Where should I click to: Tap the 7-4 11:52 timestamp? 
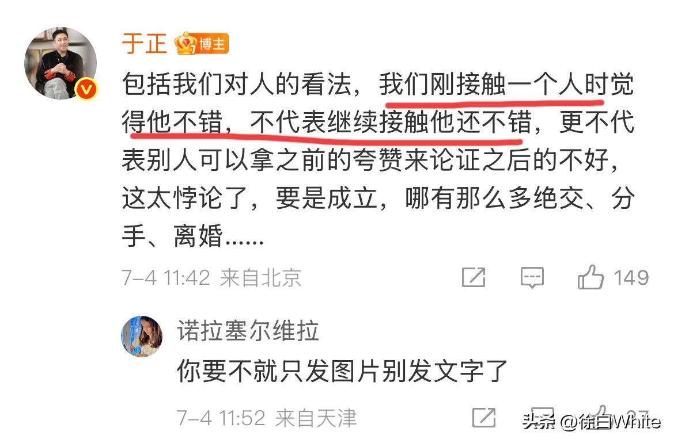(221, 418)
